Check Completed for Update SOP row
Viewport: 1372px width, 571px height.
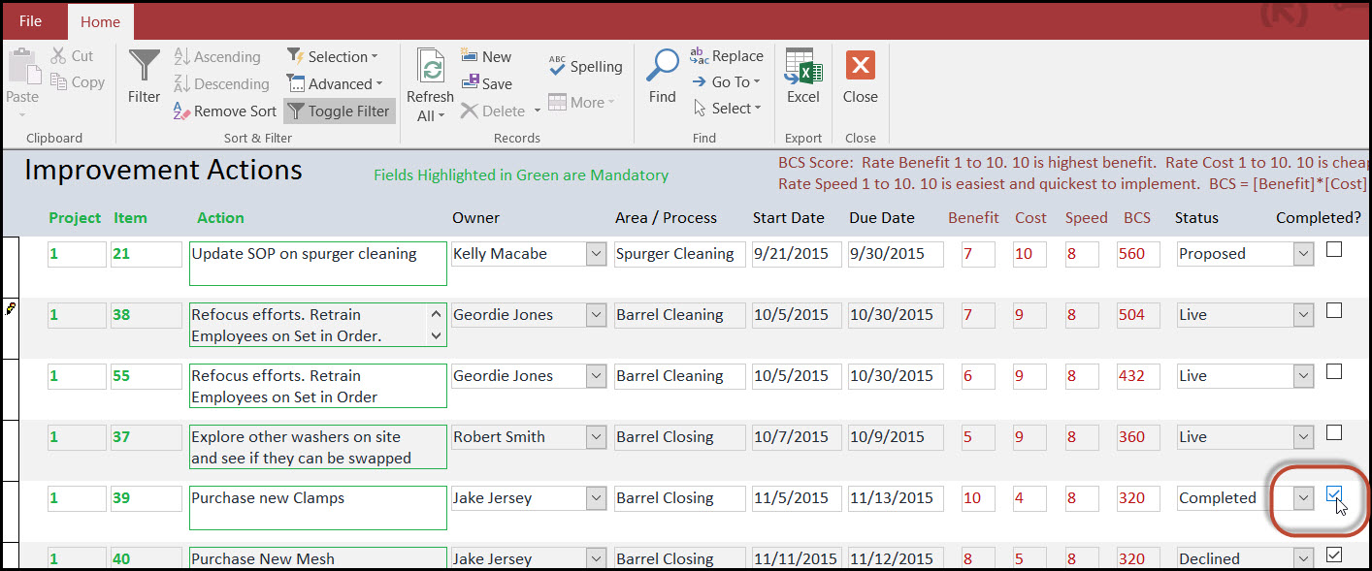1334,249
